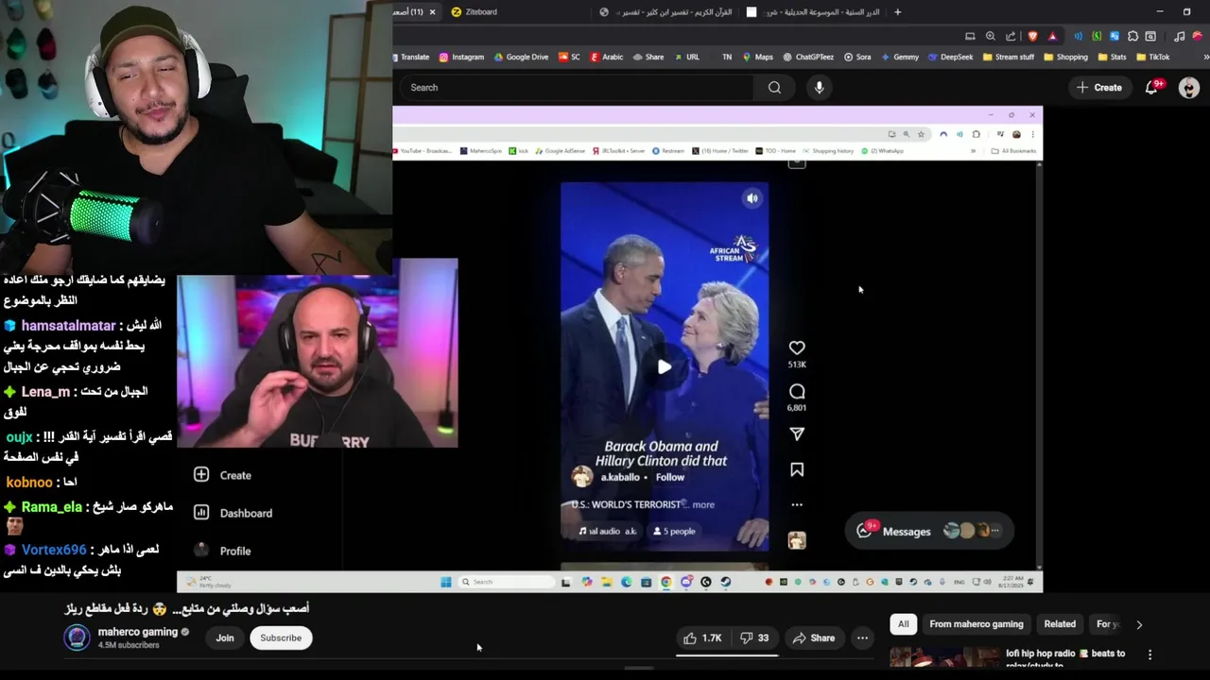Open the DeepSeek bookmark
Image resolution: width=1210 pixels, height=680 pixels.
(950, 57)
